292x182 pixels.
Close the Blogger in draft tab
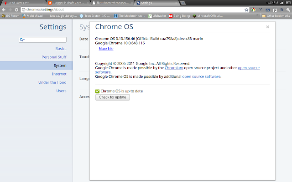[x=88, y=3]
